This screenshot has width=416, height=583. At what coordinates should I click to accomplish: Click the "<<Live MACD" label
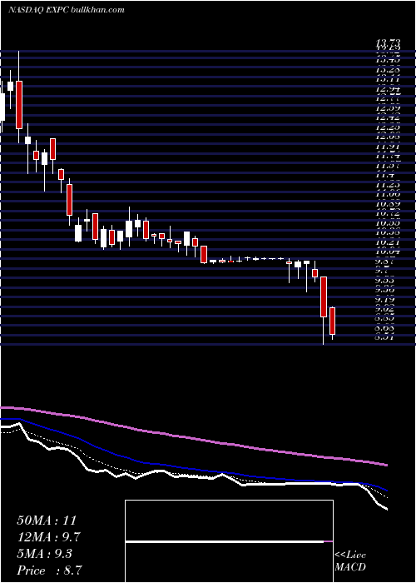pos(350,561)
